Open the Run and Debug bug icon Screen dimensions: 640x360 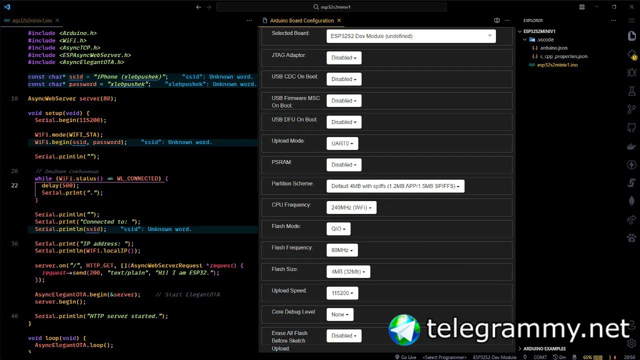pos(631,72)
